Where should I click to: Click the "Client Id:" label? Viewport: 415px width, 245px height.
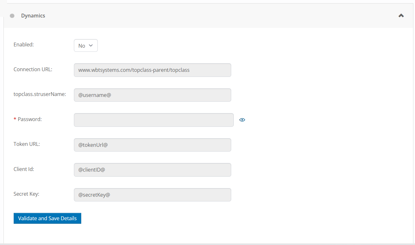pos(24,169)
